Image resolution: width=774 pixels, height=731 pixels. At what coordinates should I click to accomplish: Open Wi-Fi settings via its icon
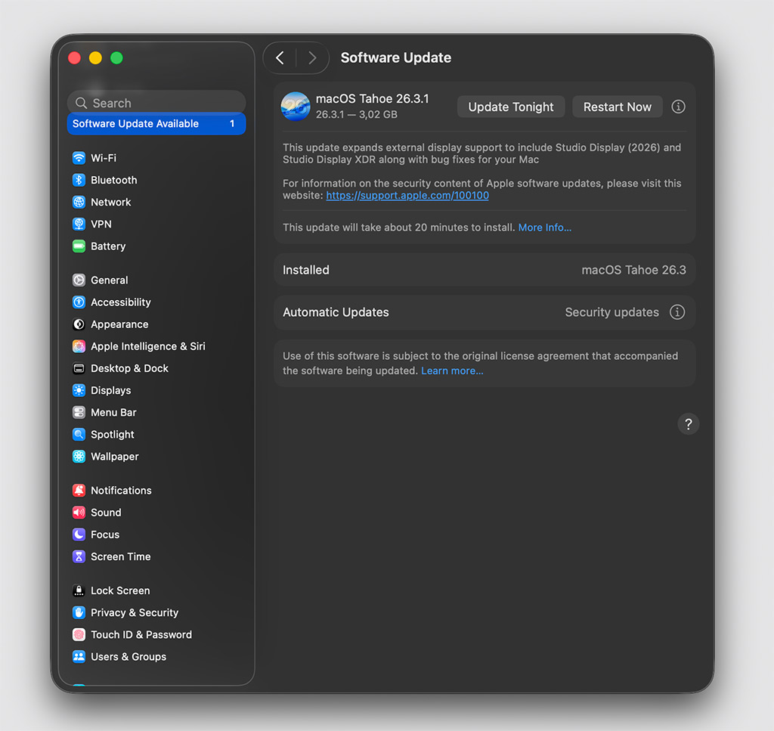(79, 158)
